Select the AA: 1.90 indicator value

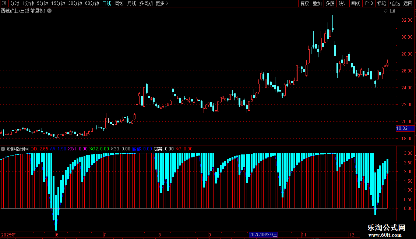[x=58, y=149]
